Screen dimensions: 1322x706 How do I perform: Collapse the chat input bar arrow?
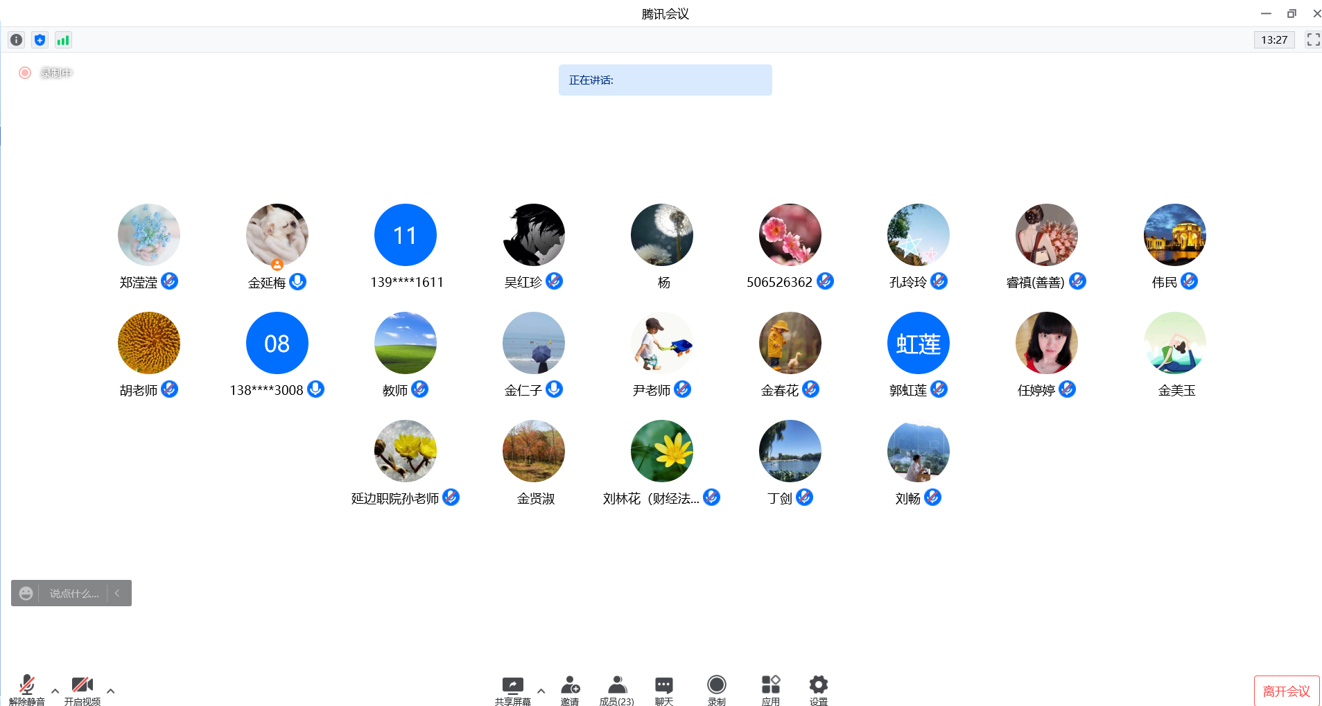pos(118,594)
